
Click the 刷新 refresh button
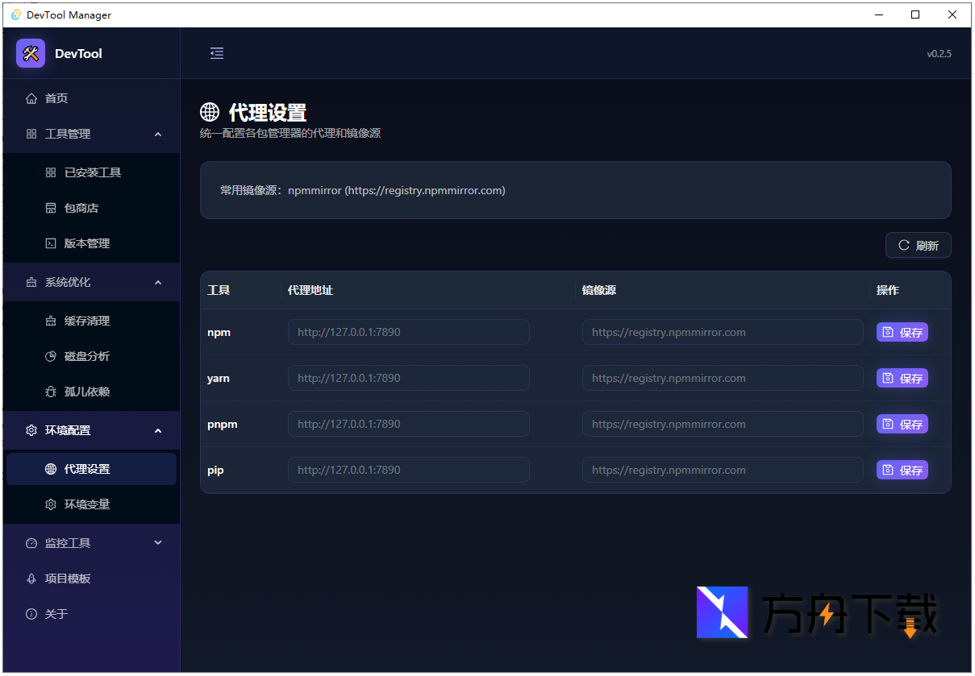[918, 245]
